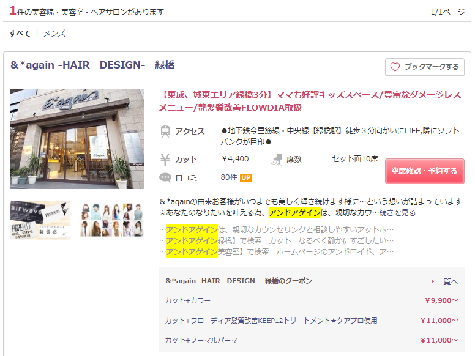Screen dimensions: 475x356
Task: Select the カット+ノーマルパーマ coupon
Action: [x=201, y=340]
